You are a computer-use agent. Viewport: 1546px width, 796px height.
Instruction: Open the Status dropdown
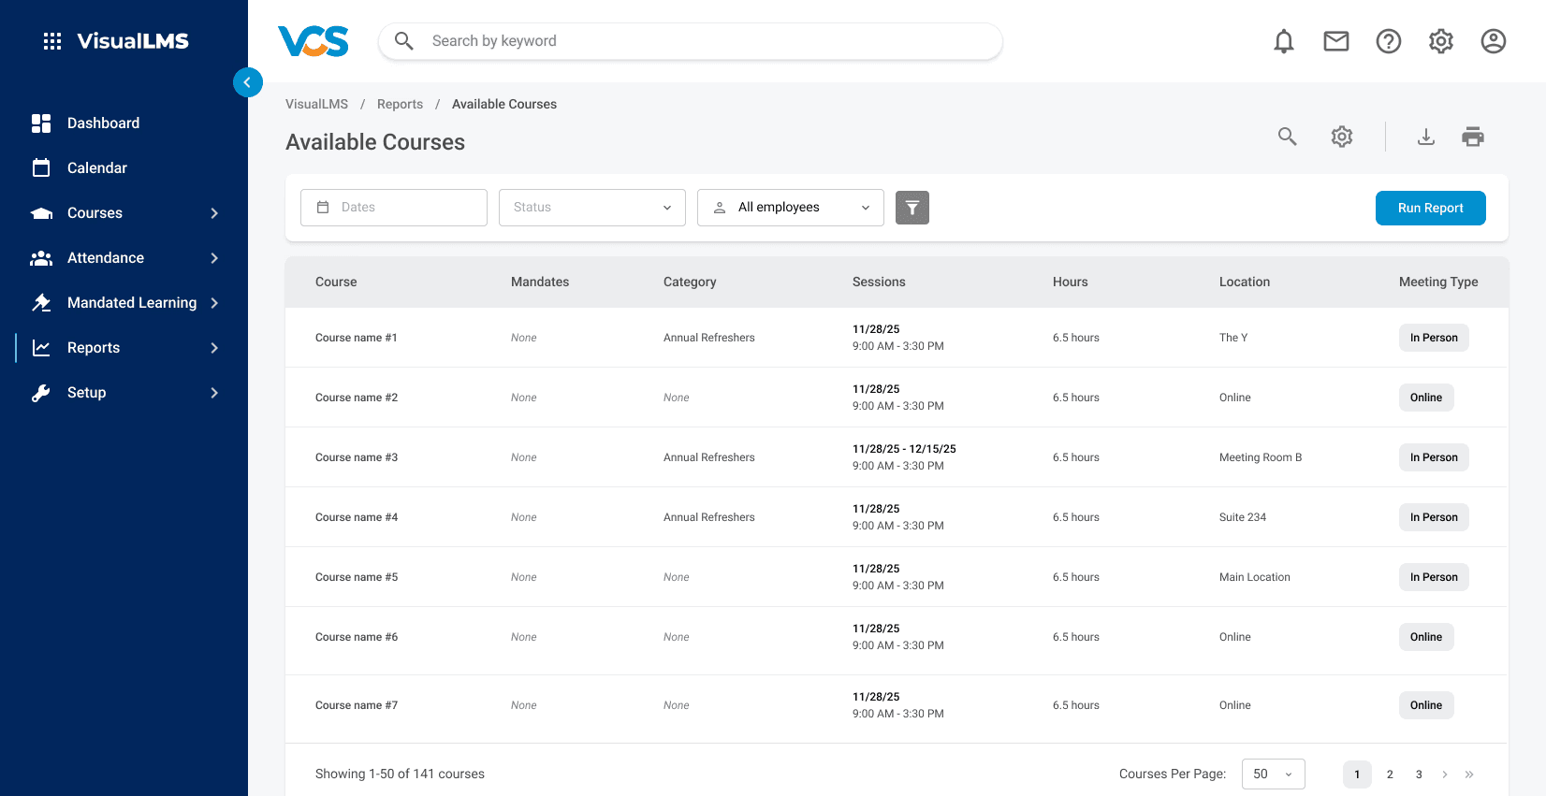(x=592, y=208)
